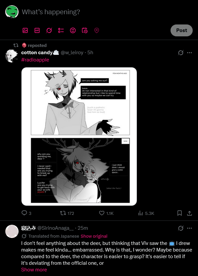198x276 pixels.
Task: Click the Grok icon in composer toolbar
Action: coord(49,30)
